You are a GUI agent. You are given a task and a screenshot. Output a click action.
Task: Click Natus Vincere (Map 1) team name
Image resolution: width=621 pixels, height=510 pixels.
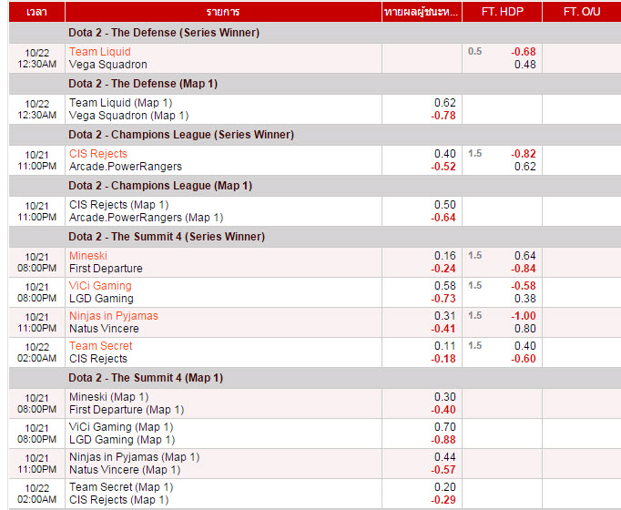click(x=125, y=471)
